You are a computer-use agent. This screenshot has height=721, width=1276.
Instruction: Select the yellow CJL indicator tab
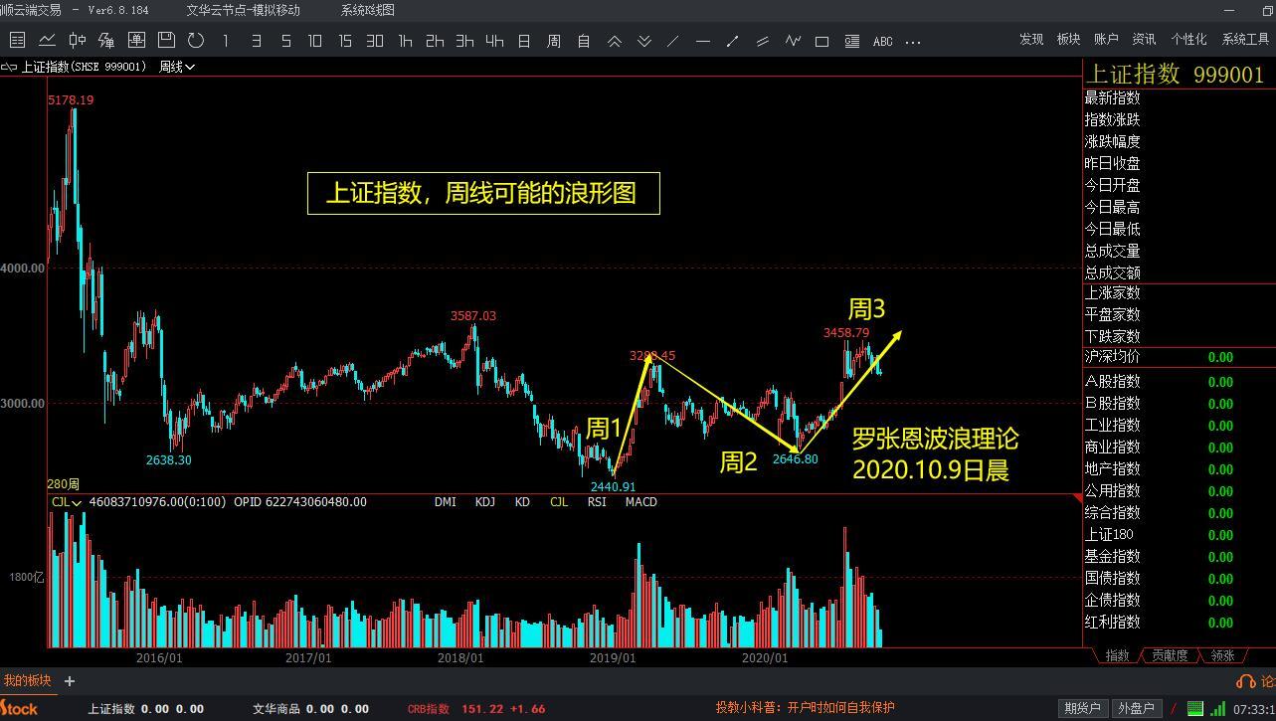click(559, 502)
